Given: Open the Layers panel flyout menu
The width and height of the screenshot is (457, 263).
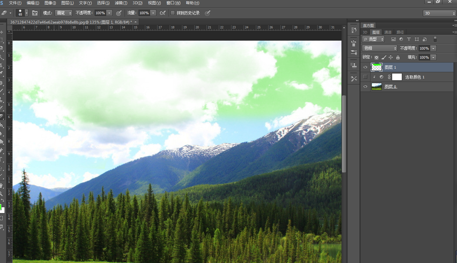Looking at the screenshot, I should [454, 32].
